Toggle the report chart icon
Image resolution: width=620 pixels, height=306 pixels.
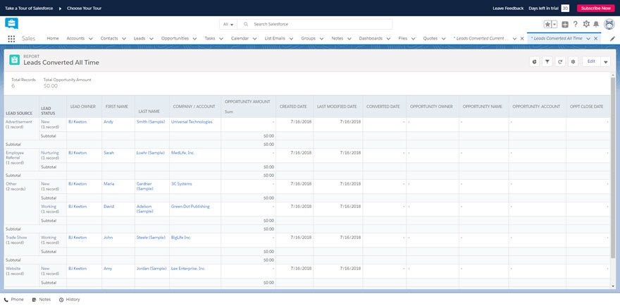coord(534,61)
